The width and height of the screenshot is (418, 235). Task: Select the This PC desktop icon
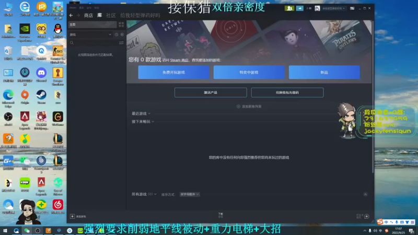click(x=8, y=9)
